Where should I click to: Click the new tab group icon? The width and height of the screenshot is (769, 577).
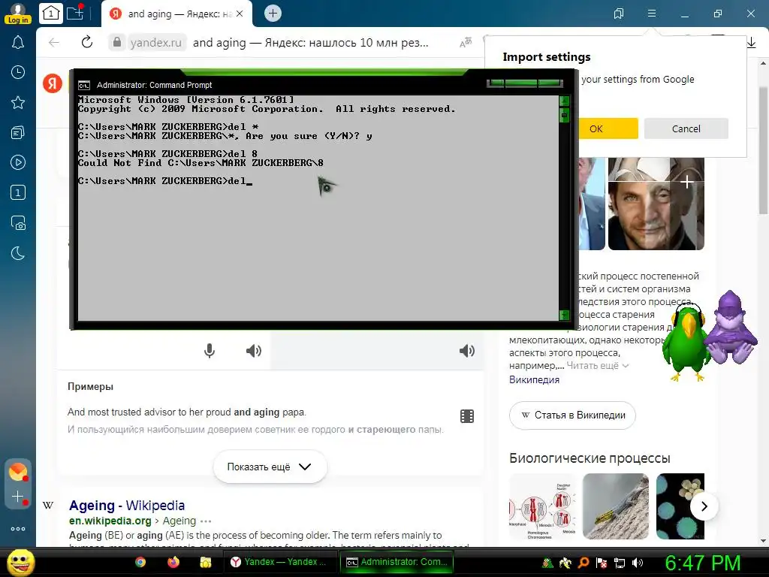coord(75,13)
